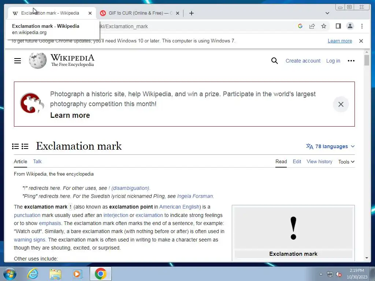The width and height of the screenshot is (375, 281).
Task: Follow the ! (disambiguation) link
Action: [129, 188]
